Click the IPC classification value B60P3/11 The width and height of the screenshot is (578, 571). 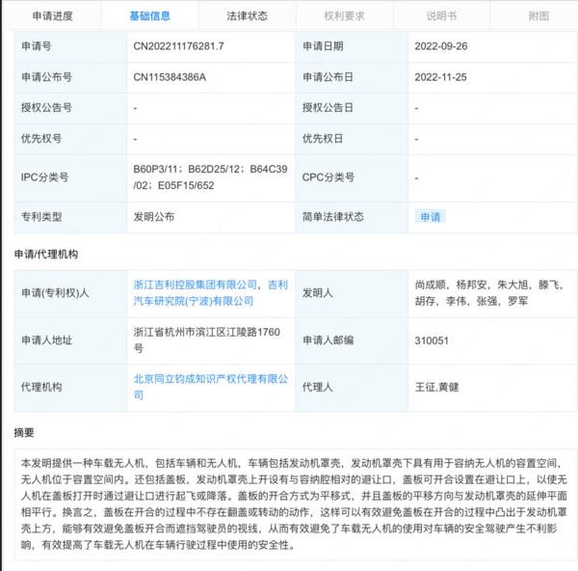pyautogui.click(x=155, y=169)
